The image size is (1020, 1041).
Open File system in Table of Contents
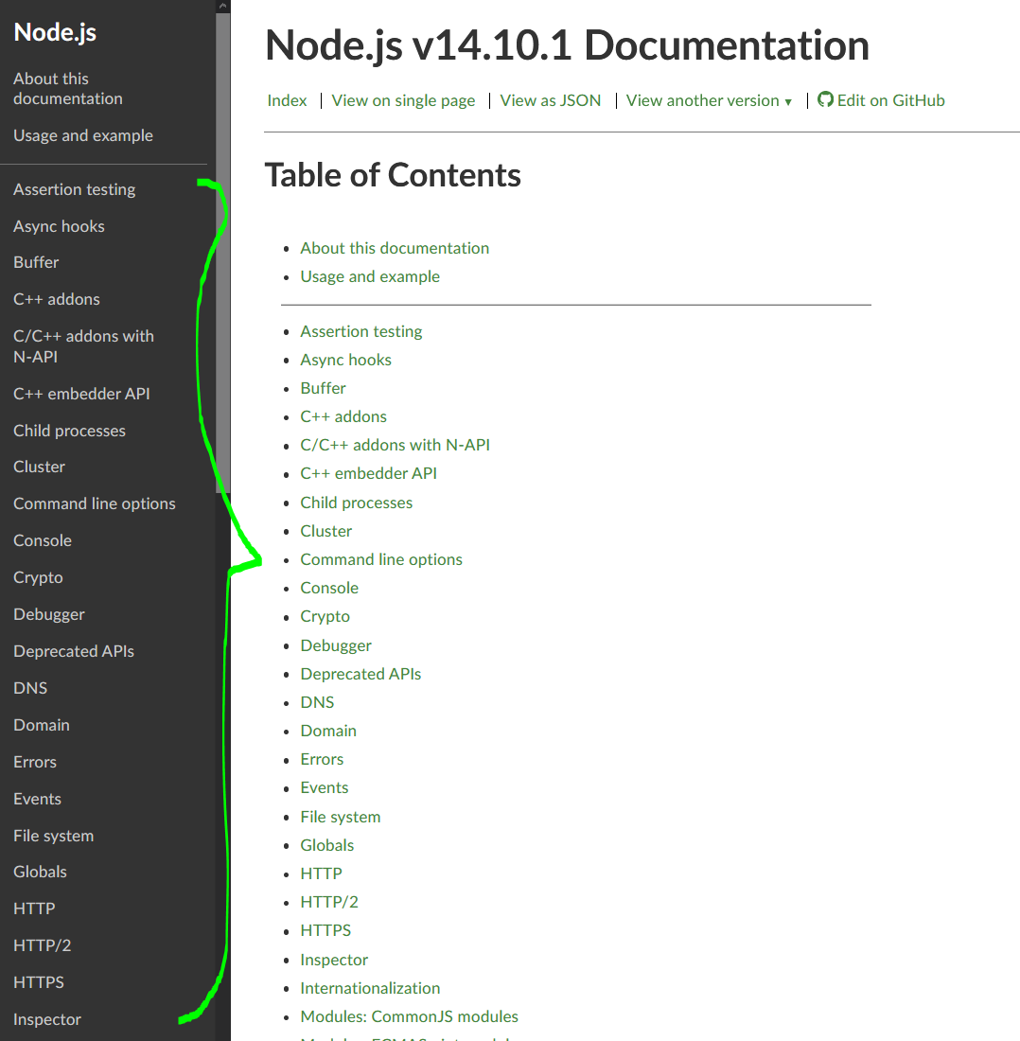pyautogui.click(x=340, y=817)
